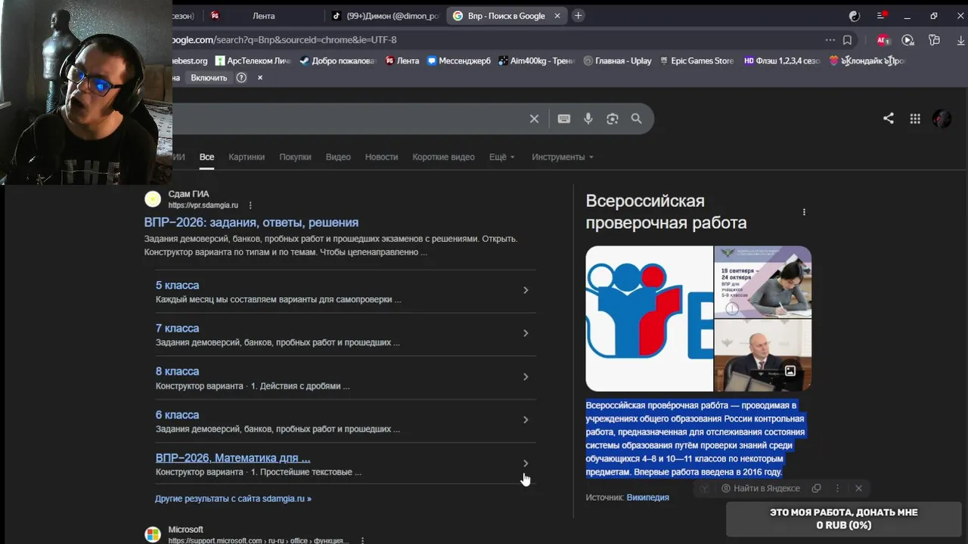The width and height of the screenshot is (968, 544).
Task: Switch to the Короткие видео tab
Action: pyautogui.click(x=443, y=157)
